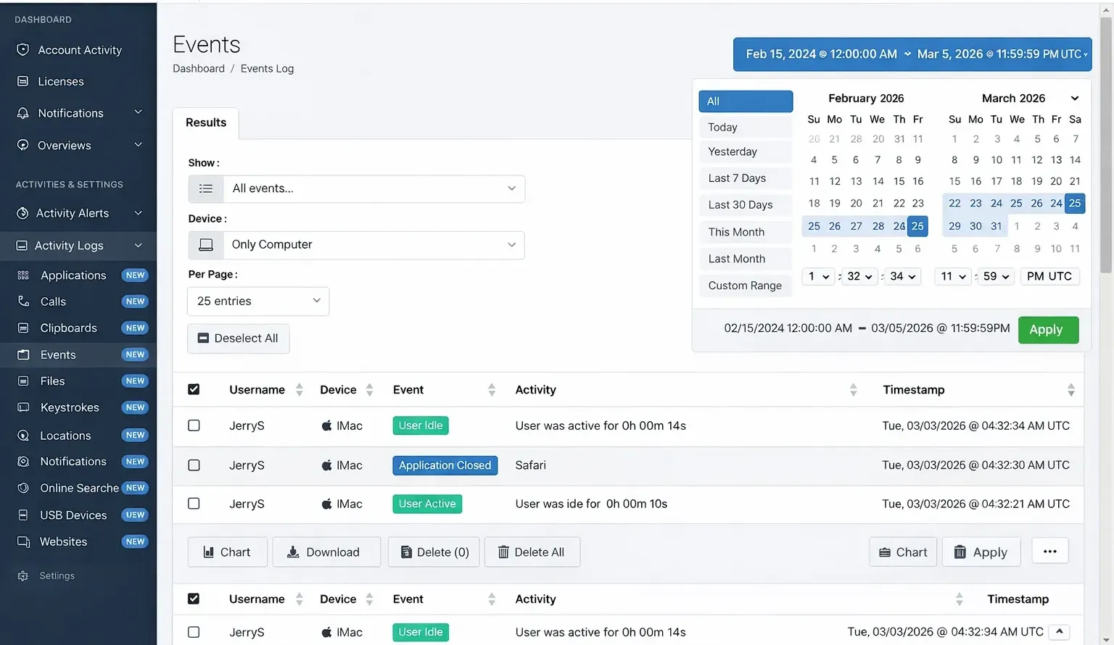Check the first User Idle event row

click(x=194, y=425)
